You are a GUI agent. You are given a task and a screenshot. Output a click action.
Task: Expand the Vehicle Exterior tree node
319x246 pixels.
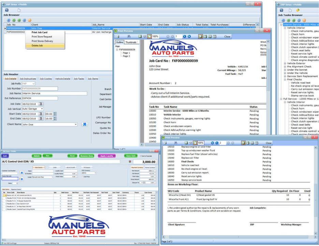tap(285, 64)
